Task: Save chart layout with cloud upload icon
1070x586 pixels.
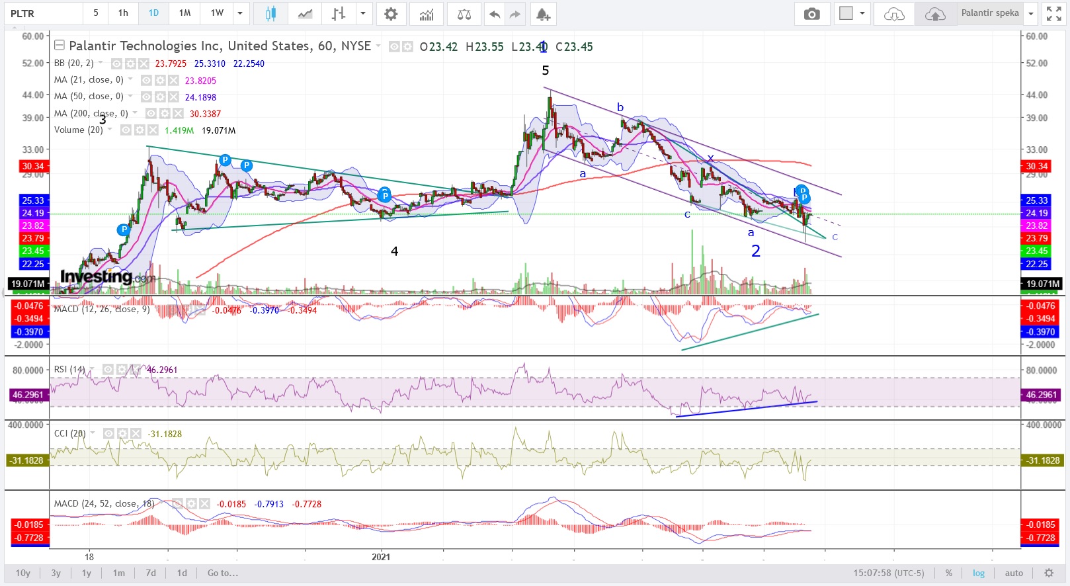Action: (x=934, y=14)
